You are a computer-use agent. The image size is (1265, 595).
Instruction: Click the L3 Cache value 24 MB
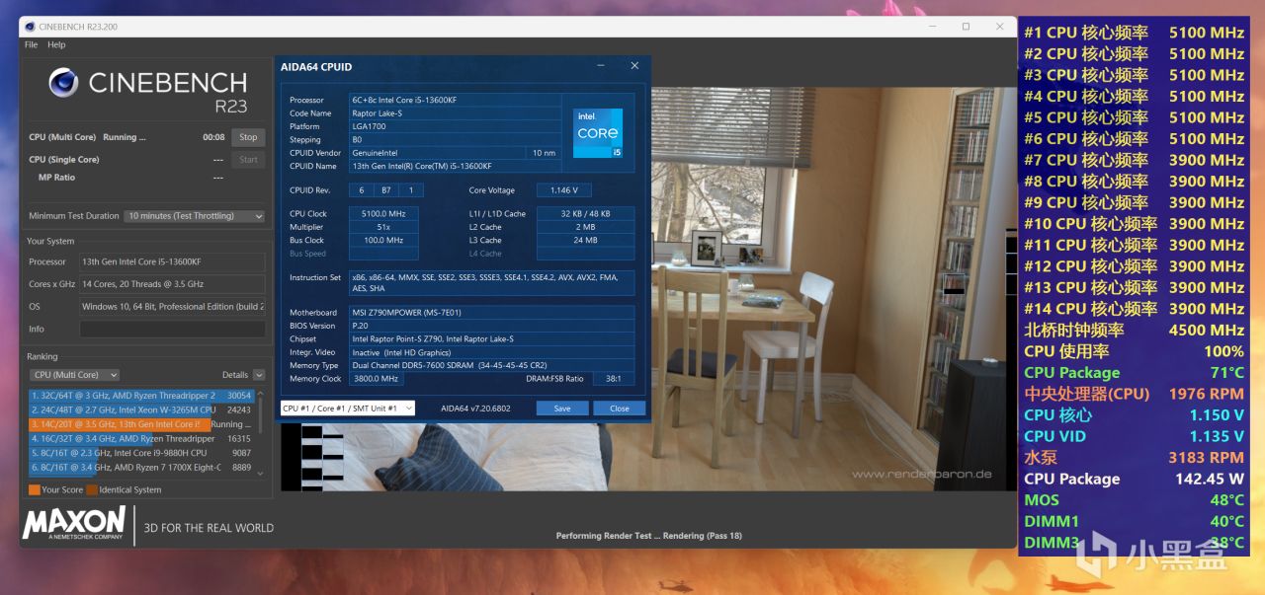pyautogui.click(x=586, y=240)
